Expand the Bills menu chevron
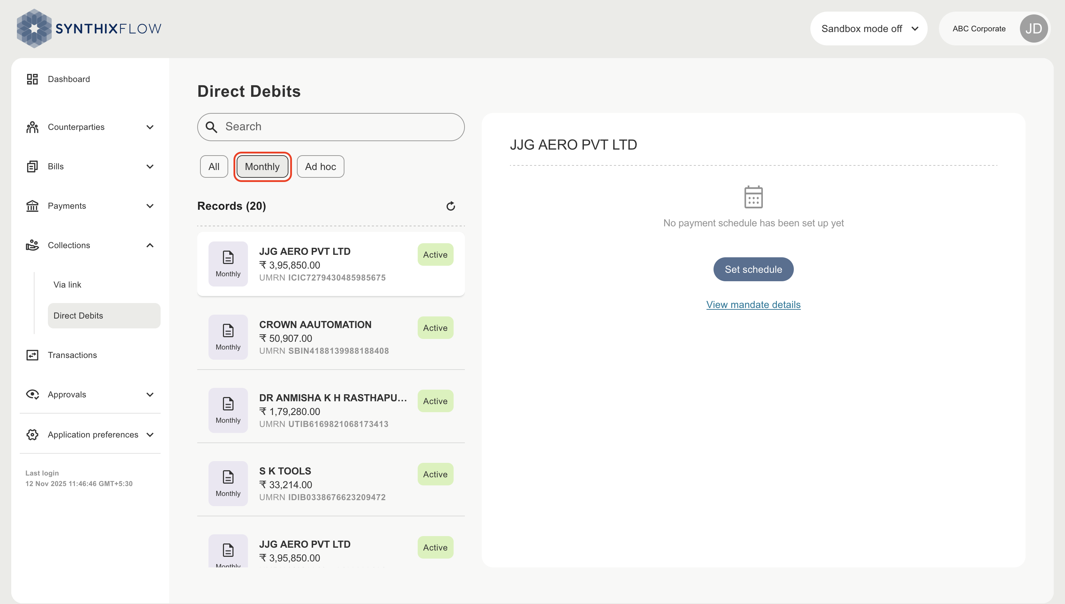 click(x=150, y=167)
